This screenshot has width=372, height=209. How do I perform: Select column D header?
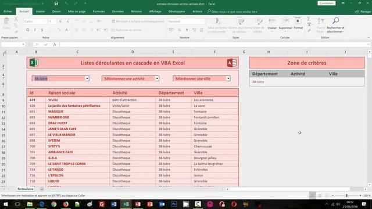tap(133, 52)
